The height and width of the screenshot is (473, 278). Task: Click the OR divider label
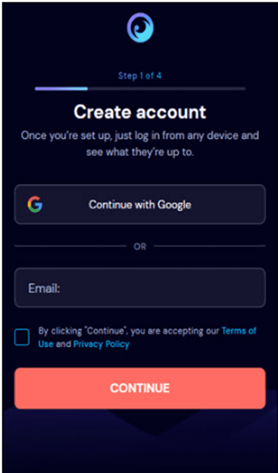pyautogui.click(x=140, y=246)
